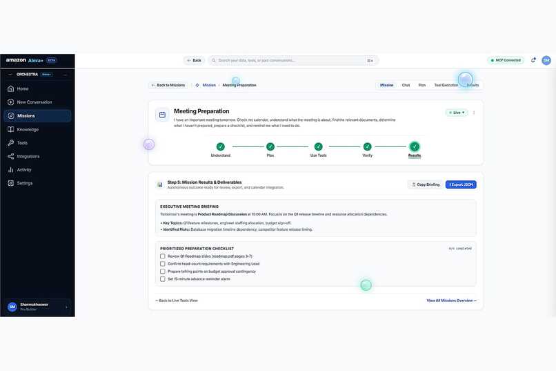This screenshot has height=371, width=556.
Task: Click the Home house icon in sidebar
Action: (x=10, y=88)
